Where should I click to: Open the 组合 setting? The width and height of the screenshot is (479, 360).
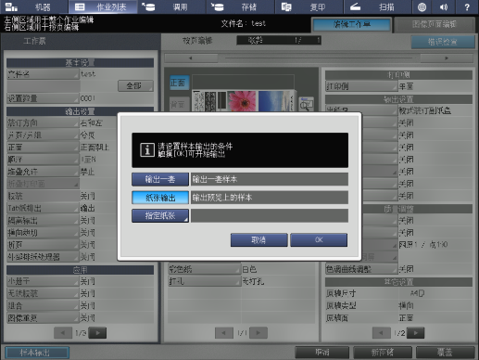point(43,305)
